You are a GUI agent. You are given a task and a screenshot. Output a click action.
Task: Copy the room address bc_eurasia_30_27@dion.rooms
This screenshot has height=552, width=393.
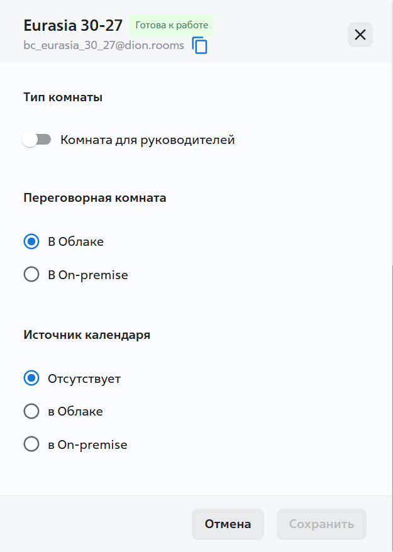[x=200, y=46]
